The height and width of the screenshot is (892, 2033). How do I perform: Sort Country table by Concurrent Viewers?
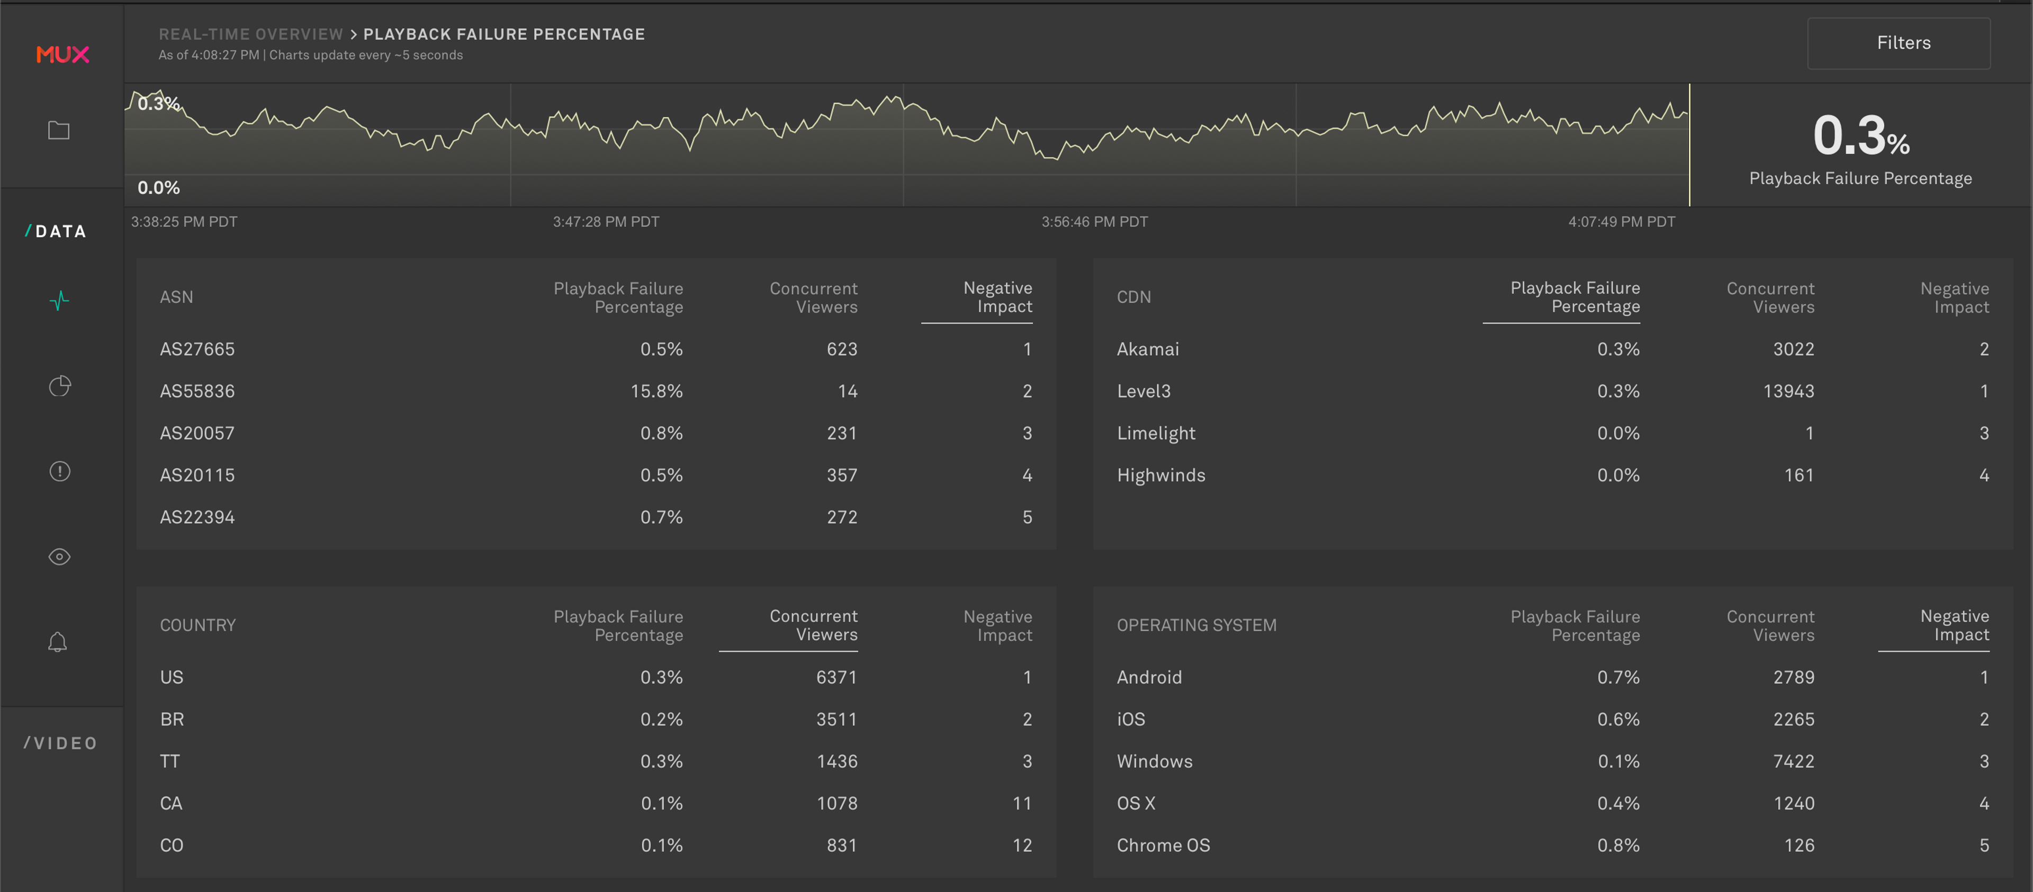tap(812, 625)
